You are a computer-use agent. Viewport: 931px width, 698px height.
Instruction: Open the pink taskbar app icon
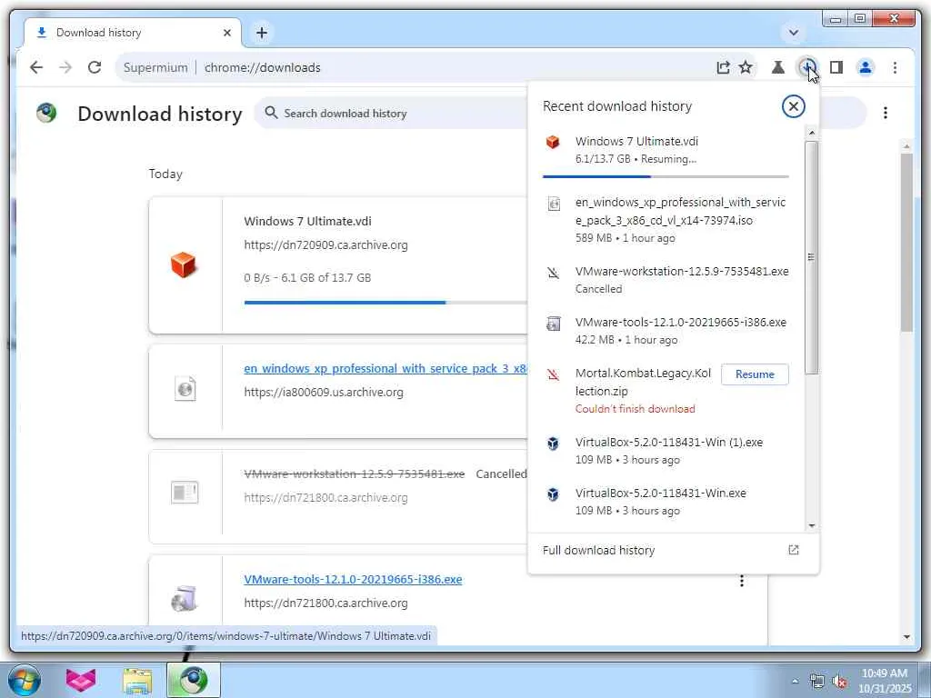click(x=81, y=680)
